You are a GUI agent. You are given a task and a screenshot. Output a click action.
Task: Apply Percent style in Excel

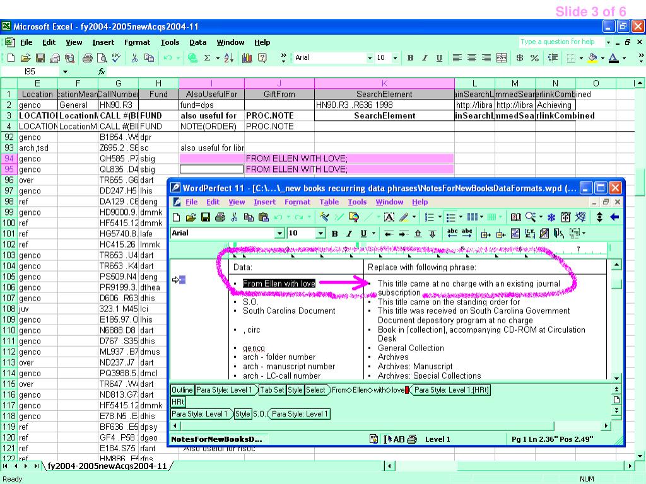coord(534,58)
